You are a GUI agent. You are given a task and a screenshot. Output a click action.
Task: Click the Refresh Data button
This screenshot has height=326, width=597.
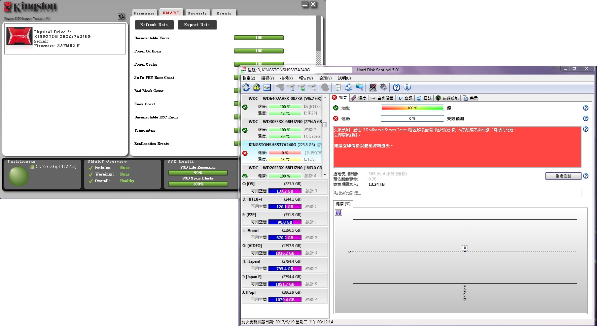click(154, 25)
